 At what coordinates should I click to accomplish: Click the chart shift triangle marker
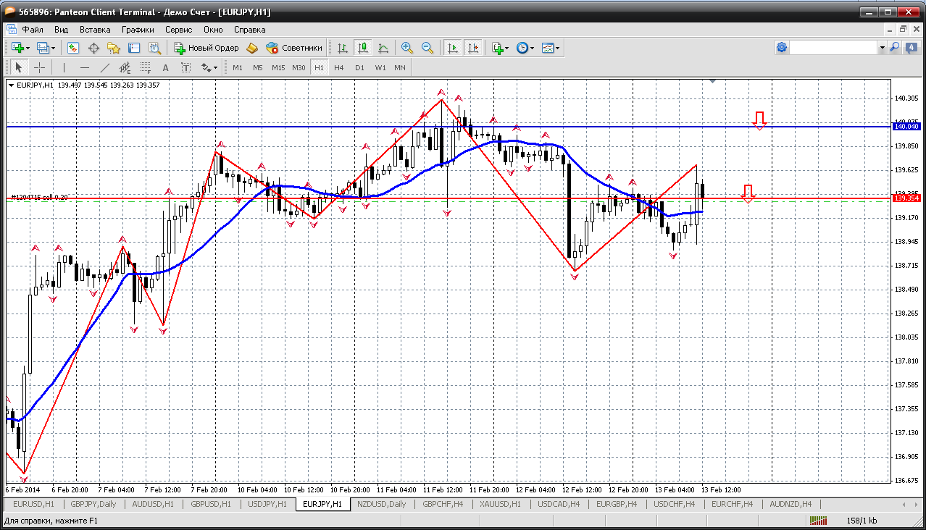tap(714, 82)
